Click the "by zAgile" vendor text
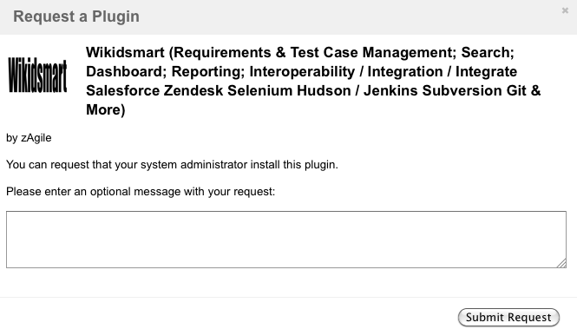The width and height of the screenshot is (577, 329). (x=29, y=138)
